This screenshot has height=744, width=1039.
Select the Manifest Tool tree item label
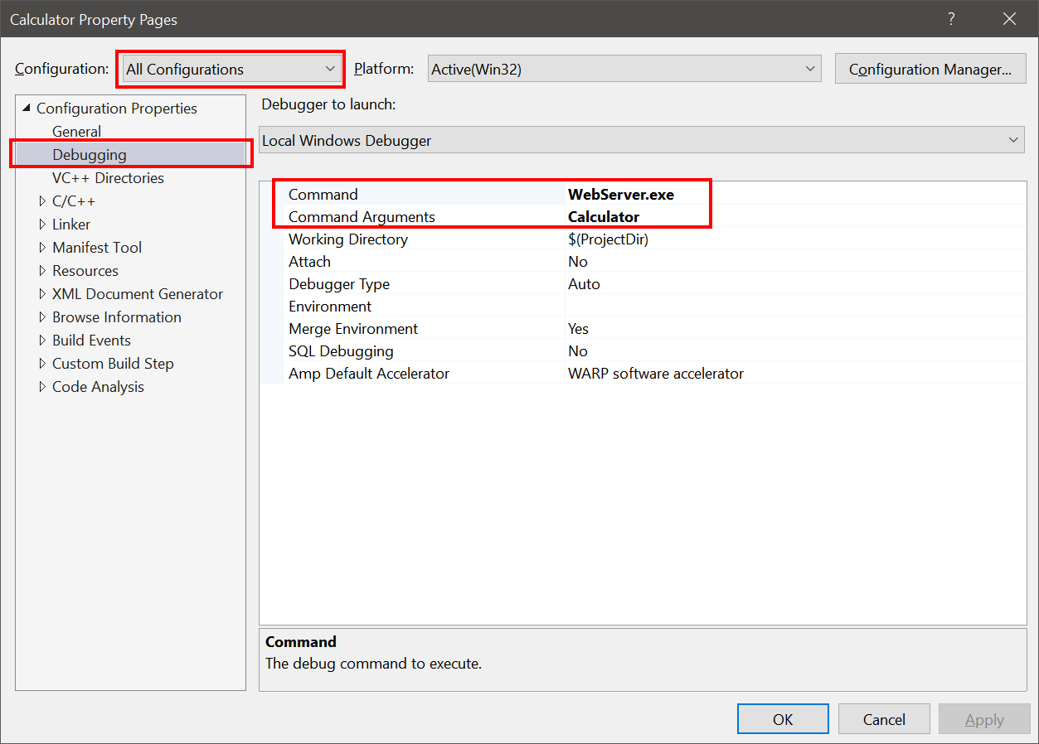point(97,248)
